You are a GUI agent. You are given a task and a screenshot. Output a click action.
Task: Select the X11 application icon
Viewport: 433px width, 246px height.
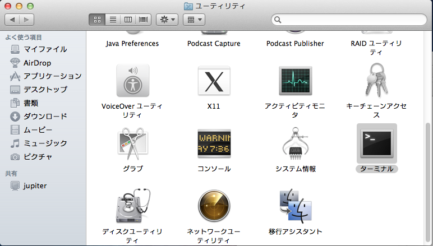click(x=214, y=81)
